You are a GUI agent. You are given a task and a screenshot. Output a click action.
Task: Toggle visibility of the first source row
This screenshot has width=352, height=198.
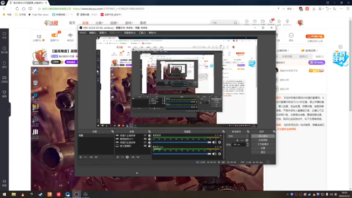(145, 136)
